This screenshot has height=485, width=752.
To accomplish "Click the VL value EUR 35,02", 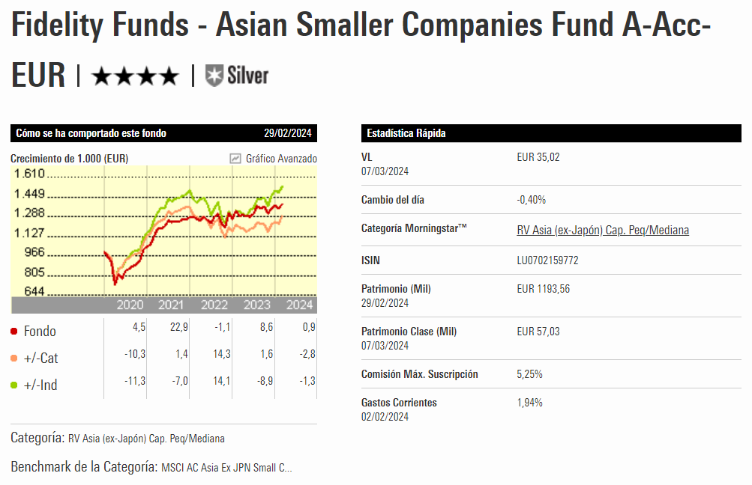I will (x=538, y=157).
